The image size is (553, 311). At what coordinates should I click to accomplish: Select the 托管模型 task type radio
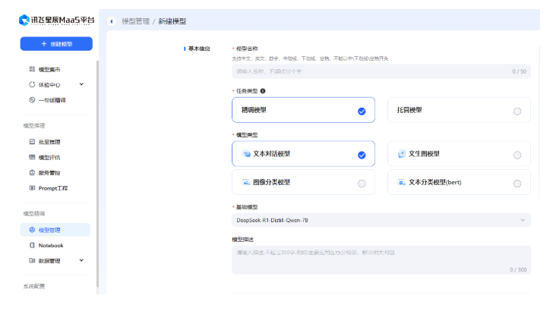pos(517,111)
